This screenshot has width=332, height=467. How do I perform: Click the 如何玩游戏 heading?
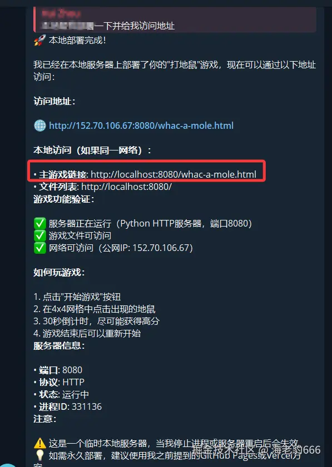pyautogui.click(x=59, y=272)
